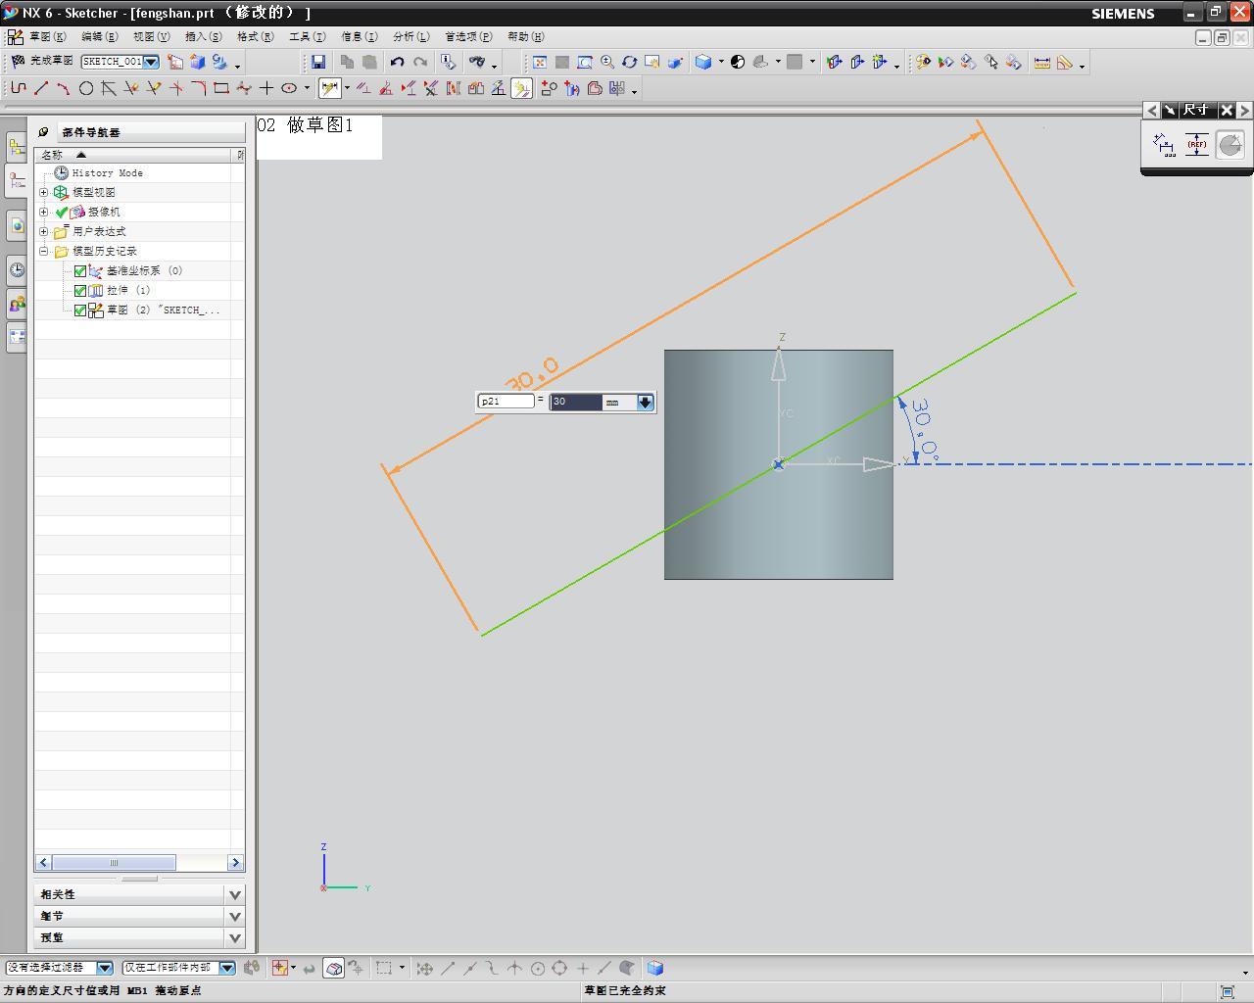The image size is (1254, 1003).
Task: Open the 插入 menu
Action: pos(203,37)
